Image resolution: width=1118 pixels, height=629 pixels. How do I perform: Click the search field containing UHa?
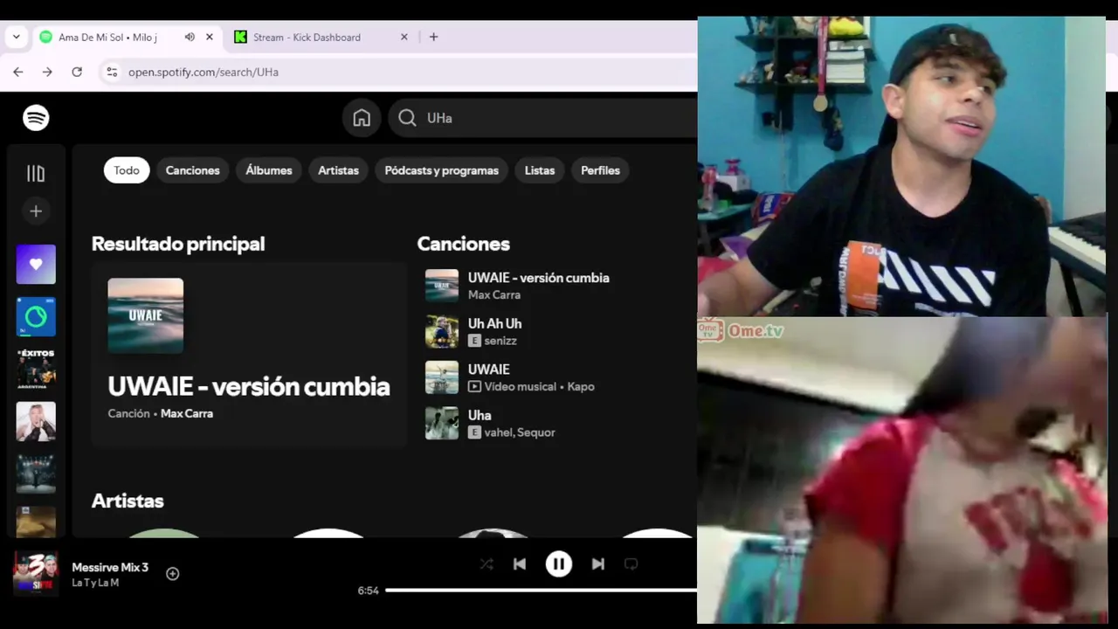click(542, 118)
